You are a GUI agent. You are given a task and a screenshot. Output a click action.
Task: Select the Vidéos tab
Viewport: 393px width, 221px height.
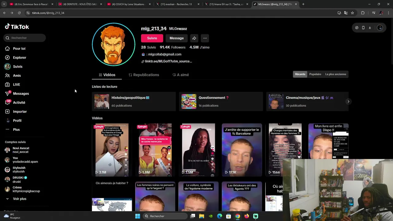(107, 75)
